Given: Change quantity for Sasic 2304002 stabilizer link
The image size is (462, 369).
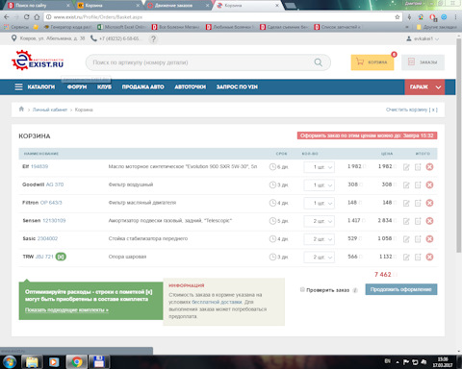Looking at the screenshot, I should tap(320, 239).
